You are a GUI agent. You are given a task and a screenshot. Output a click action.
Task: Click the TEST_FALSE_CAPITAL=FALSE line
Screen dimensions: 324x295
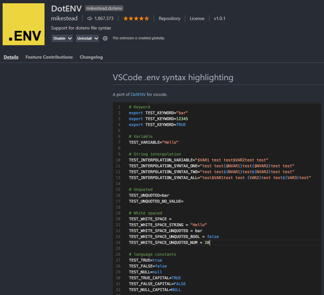click(x=157, y=284)
